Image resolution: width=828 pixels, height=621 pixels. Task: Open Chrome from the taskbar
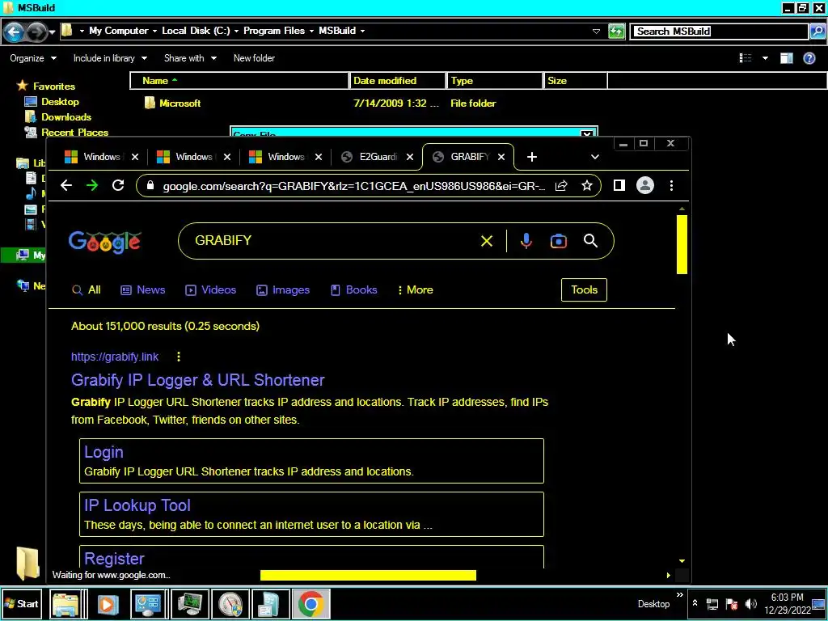tap(311, 604)
